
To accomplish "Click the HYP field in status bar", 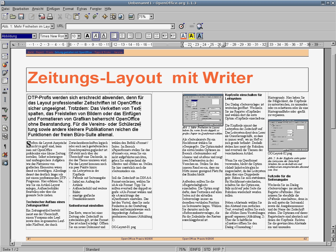I will [x=217, y=249].
